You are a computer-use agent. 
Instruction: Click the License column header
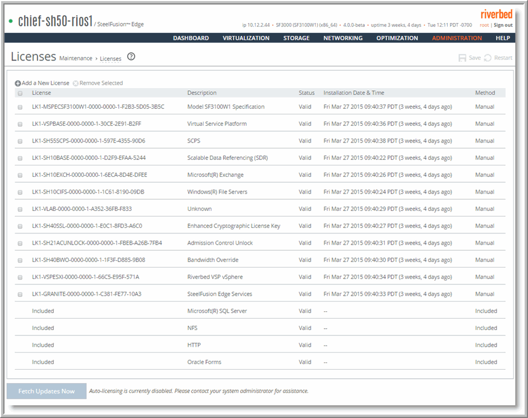(42, 93)
